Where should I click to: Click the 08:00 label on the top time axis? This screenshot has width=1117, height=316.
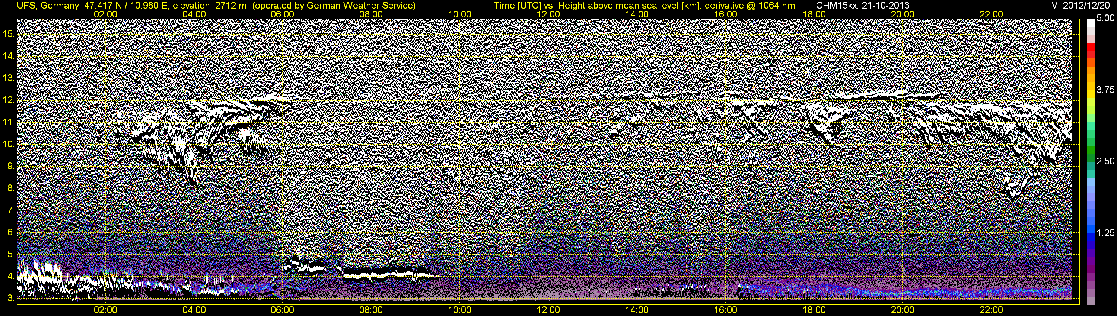tap(371, 14)
